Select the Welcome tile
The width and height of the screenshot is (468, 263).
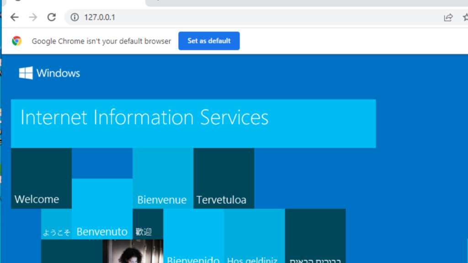(x=41, y=178)
